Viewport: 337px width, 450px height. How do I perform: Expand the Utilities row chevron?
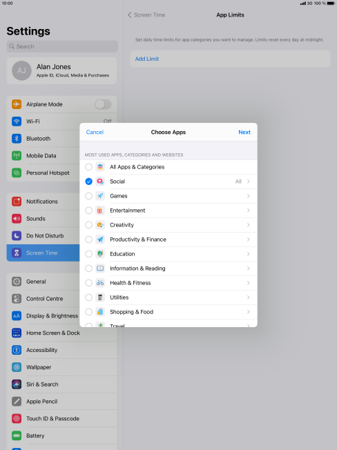249,297
